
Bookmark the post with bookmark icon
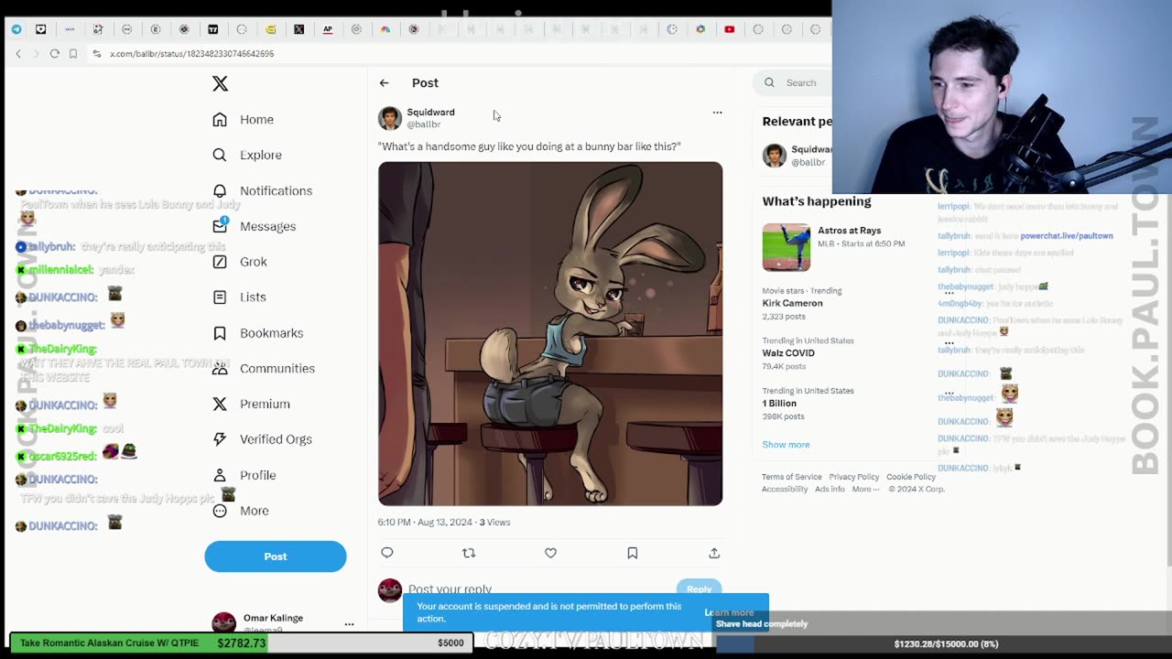click(632, 553)
